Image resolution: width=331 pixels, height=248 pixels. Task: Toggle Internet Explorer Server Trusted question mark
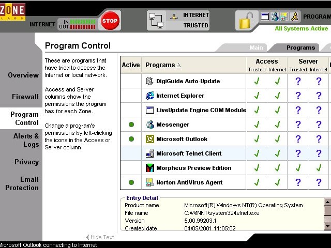[298, 96]
